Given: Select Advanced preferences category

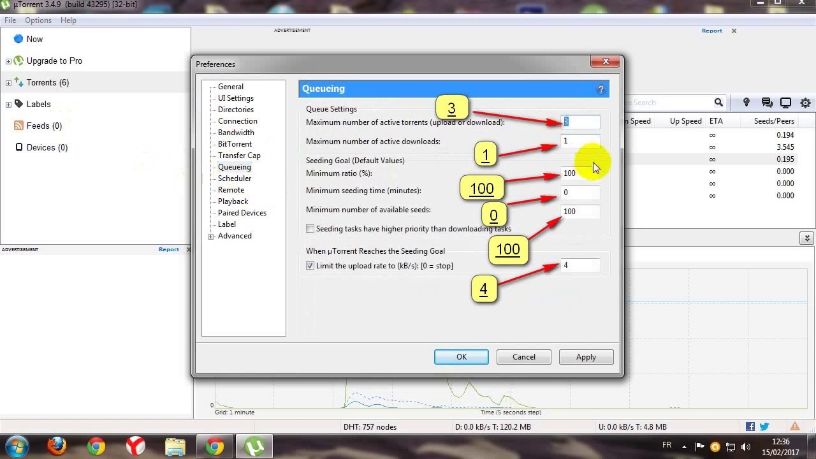Looking at the screenshot, I should (x=235, y=236).
